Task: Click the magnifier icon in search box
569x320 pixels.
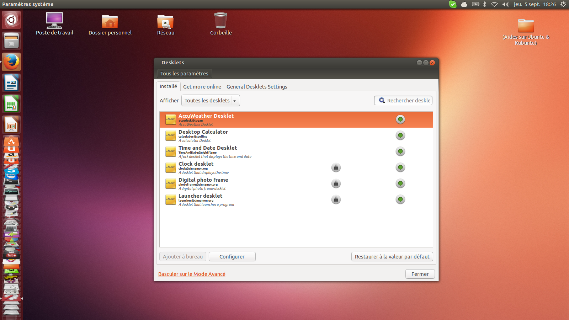Action: [382, 101]
